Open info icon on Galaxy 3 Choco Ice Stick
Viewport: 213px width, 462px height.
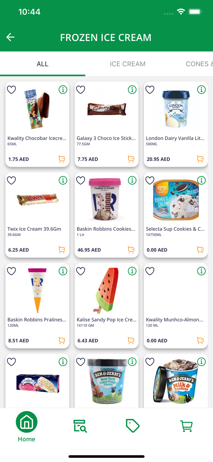pos(132,90)
